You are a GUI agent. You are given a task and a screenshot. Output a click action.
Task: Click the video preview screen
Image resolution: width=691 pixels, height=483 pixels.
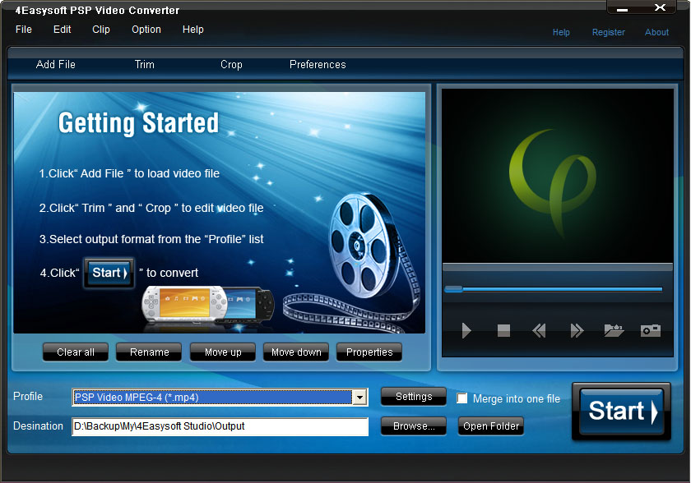[x=558, y=176]
